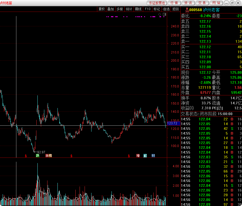Open the 资讯 news section
Screen dimensions: 242x206
[x=188, y=3]
